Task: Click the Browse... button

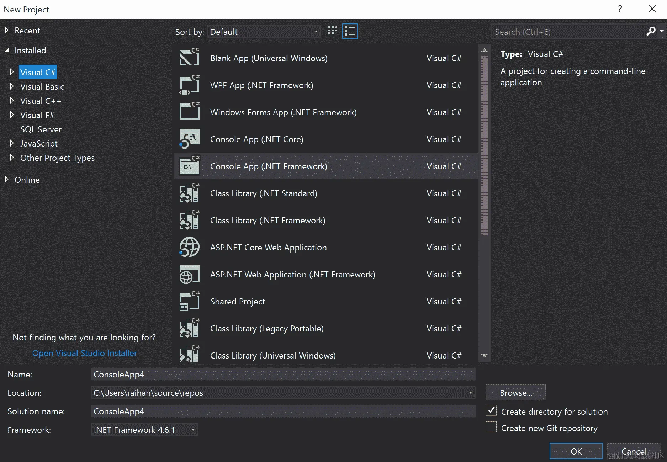Action: coord(515,392)
